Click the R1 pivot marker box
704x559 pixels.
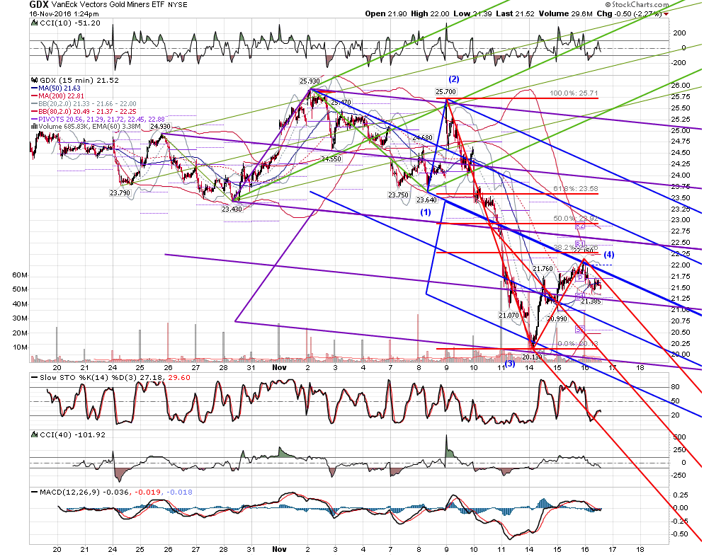pos(579,245)
